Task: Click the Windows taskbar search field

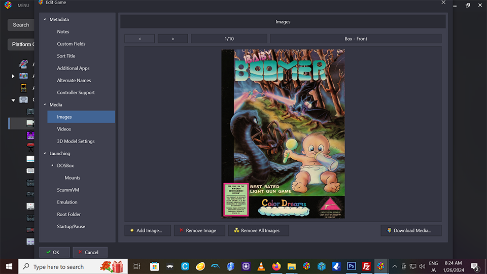Action: click(x=73, y=266)
